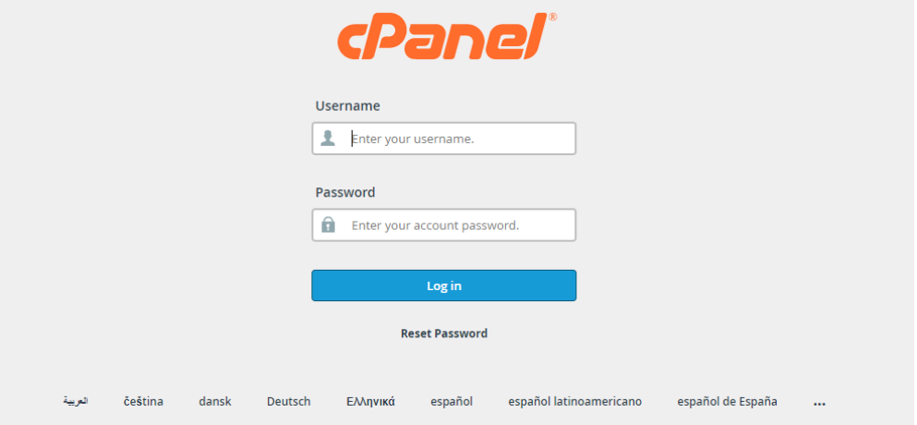Select čeština as the login language
Image resolution: width=917 pixels, height=425 pixels.
tap(143, 402)
